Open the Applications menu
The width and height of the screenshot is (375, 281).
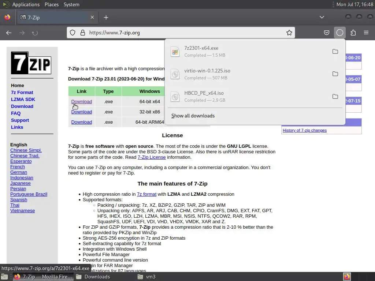click(26, 4)
